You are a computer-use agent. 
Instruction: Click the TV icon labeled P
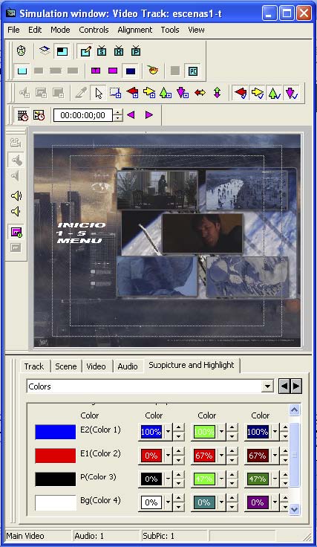point(136,51)
